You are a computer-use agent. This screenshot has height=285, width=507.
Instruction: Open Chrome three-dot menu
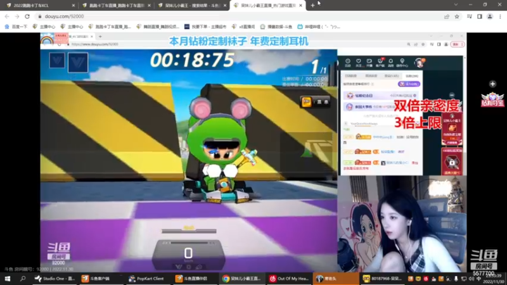point(500,16)
